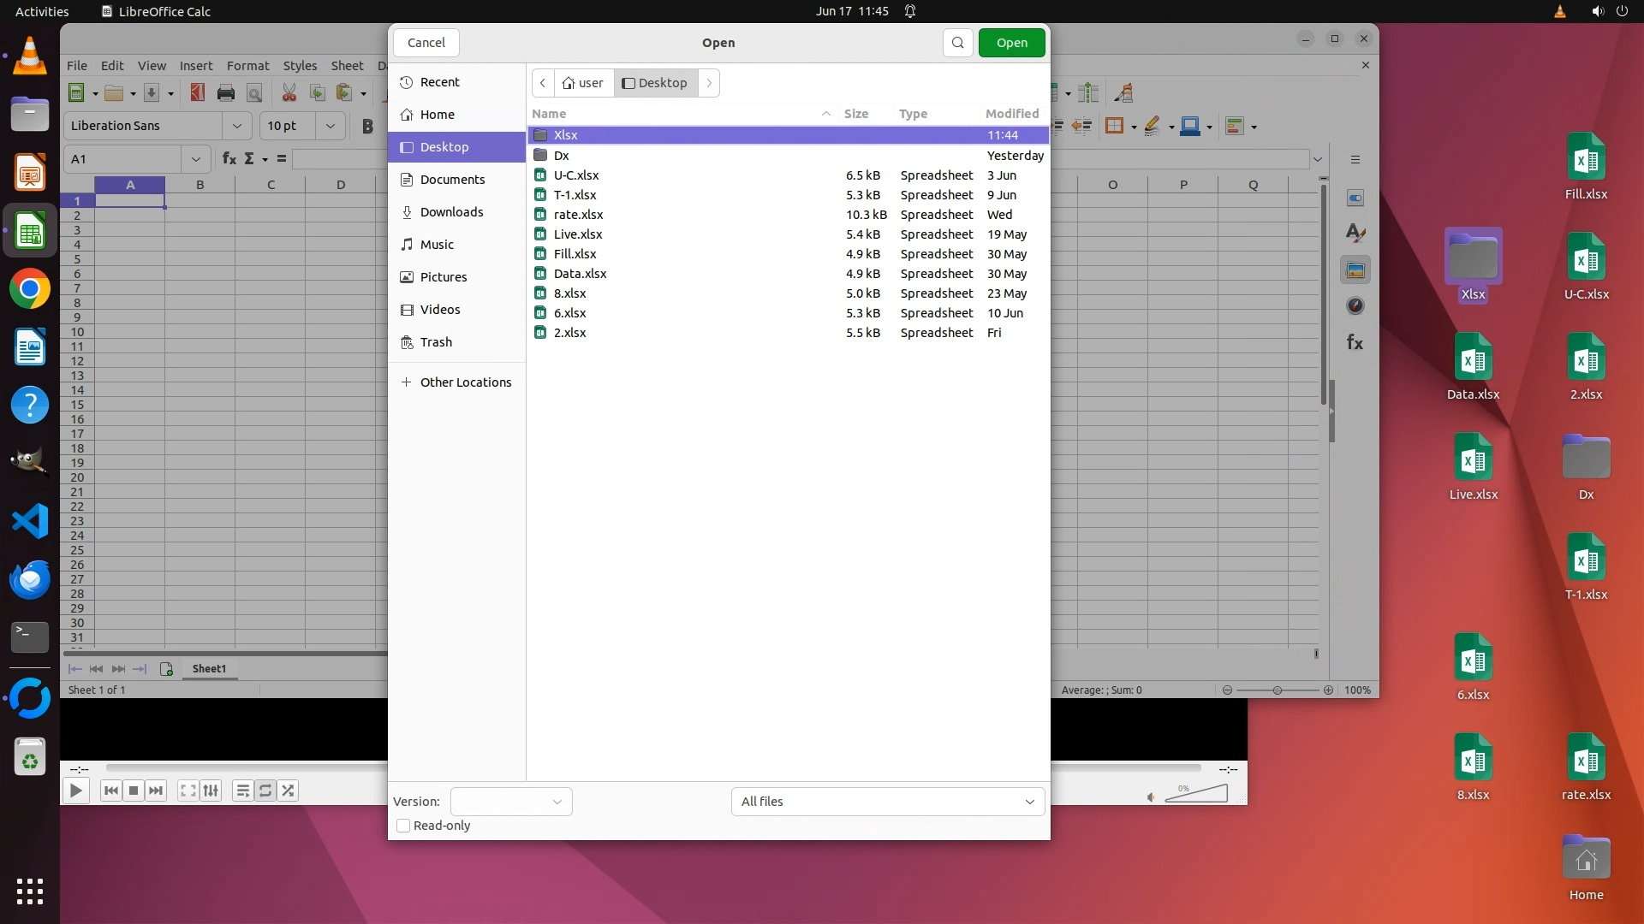This screenshot has width=1644, height=924.
Task: Click the Print icon in Calc toolbar
Action: 226,93
